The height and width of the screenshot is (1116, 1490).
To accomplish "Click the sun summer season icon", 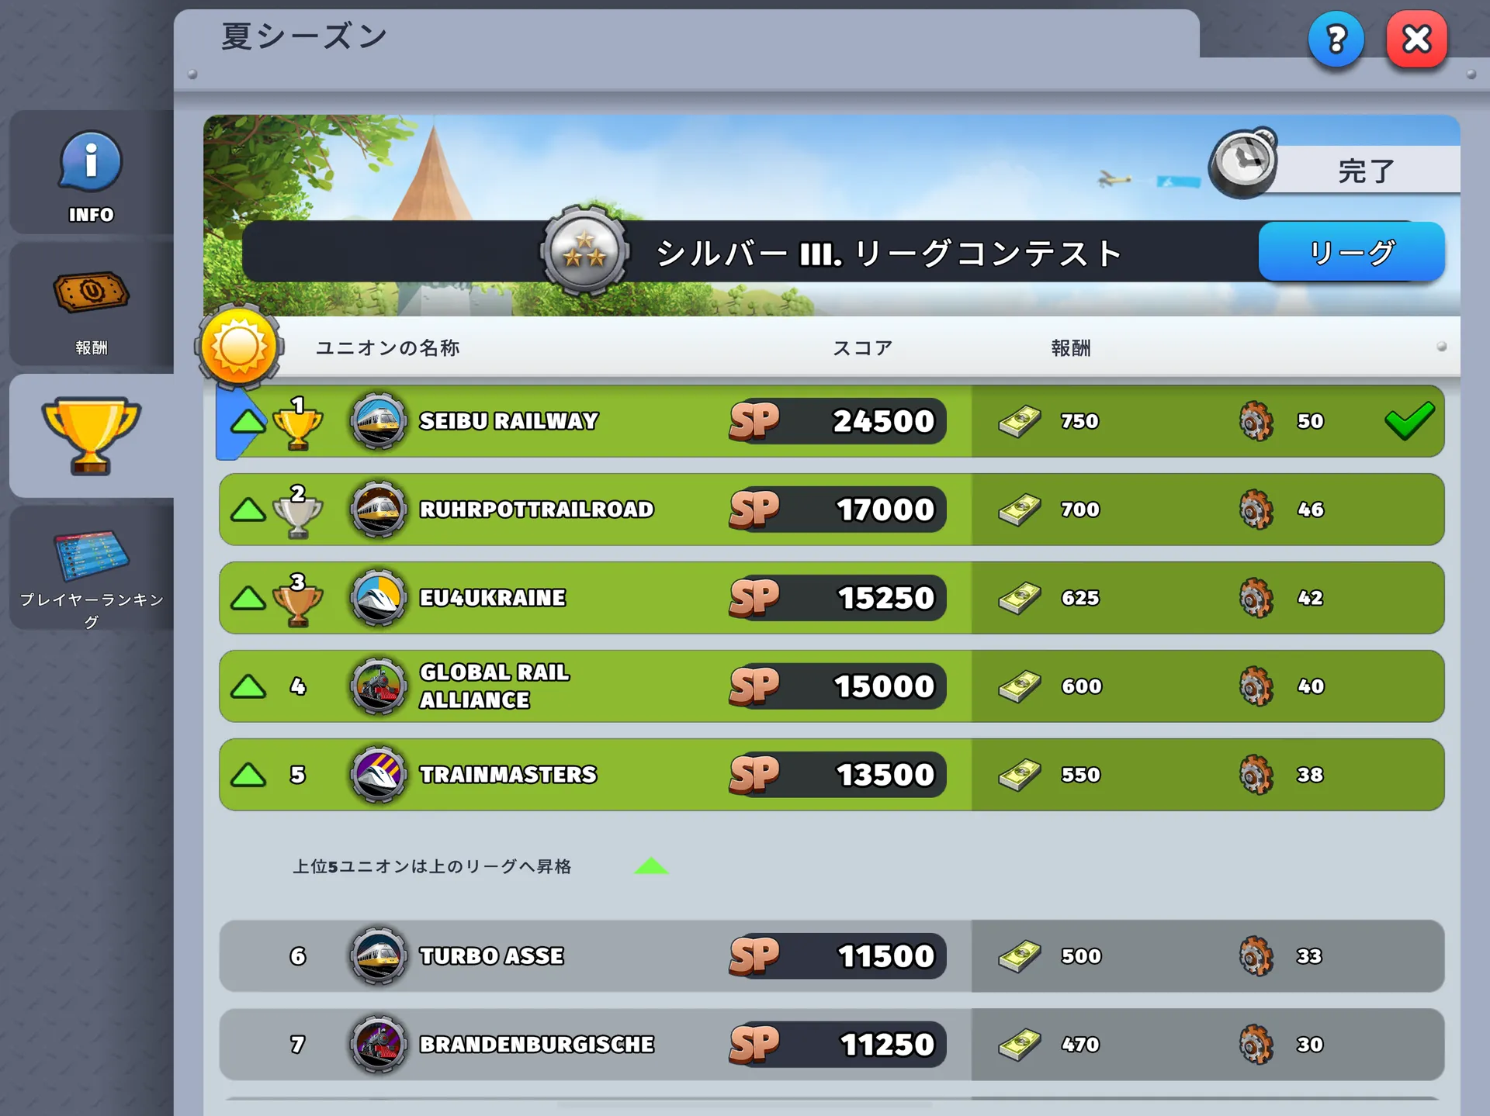I will [x=239, y=347].
